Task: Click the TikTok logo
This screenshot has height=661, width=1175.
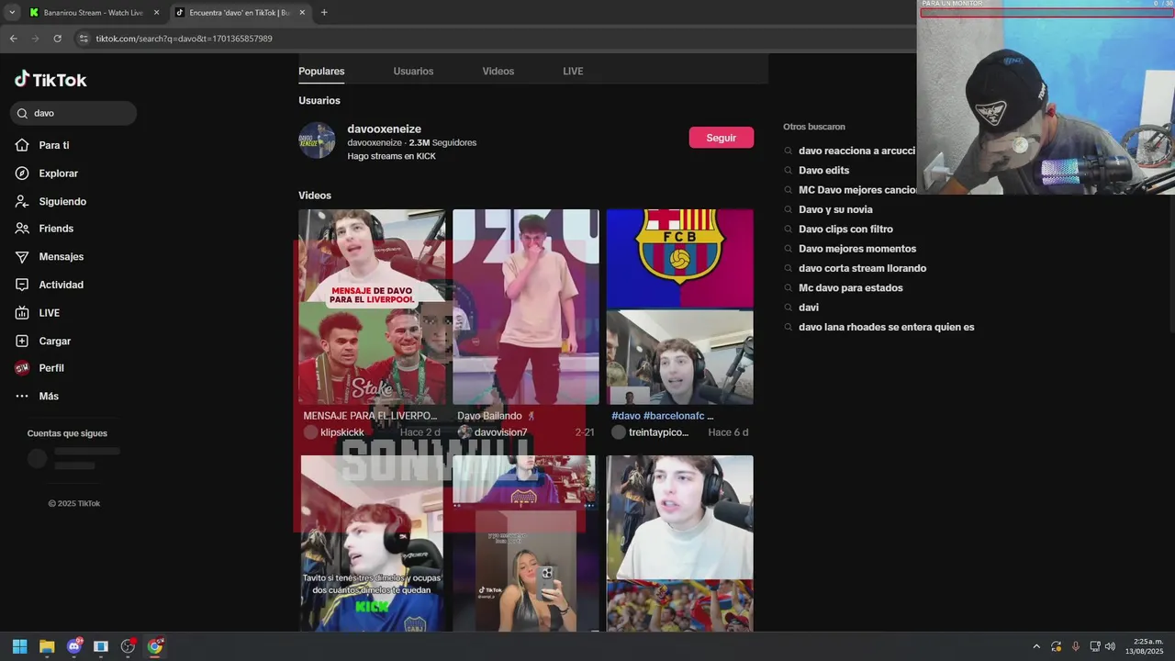Action: 50,80
